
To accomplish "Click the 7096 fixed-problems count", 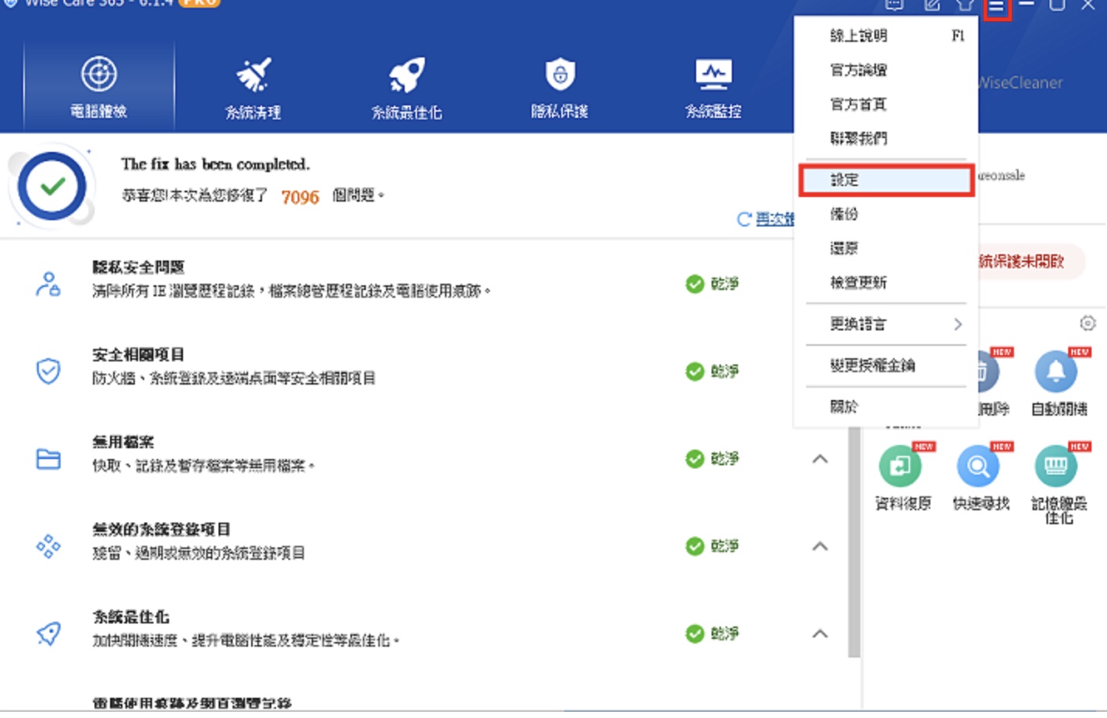I will 300,197.
